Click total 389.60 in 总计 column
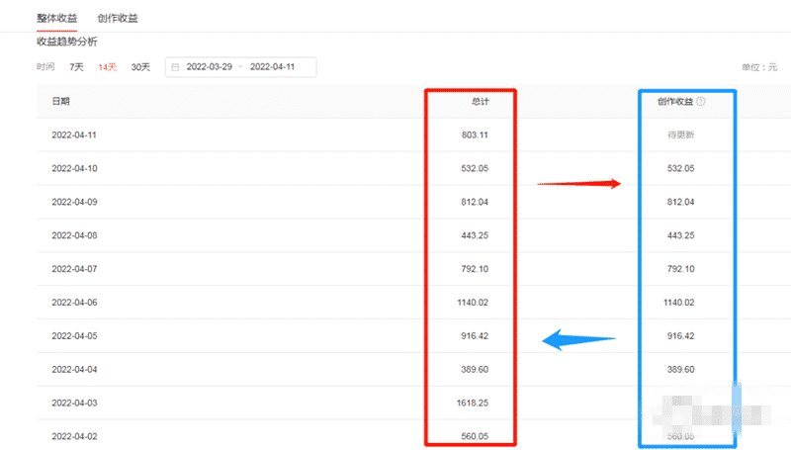The height and width of the screenshot is (450, 791). [x=475, y=369]
